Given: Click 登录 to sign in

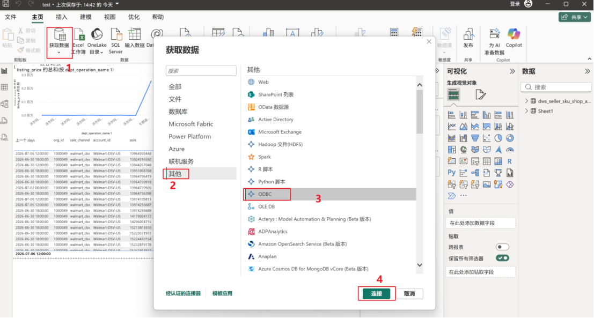Looking at the screenshot, I should [515, 4].
